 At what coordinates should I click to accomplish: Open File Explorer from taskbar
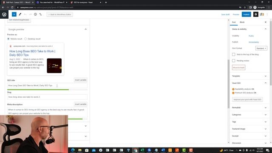click(x=80, y=150)
